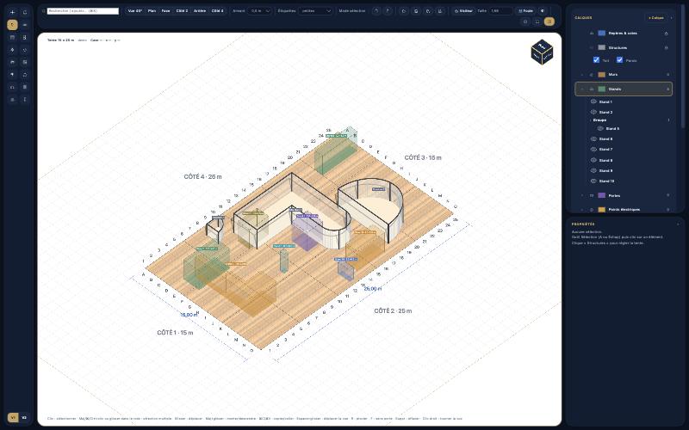Toggle lock on Structures layer
The image size is (689, 430).
click(666, 48)
